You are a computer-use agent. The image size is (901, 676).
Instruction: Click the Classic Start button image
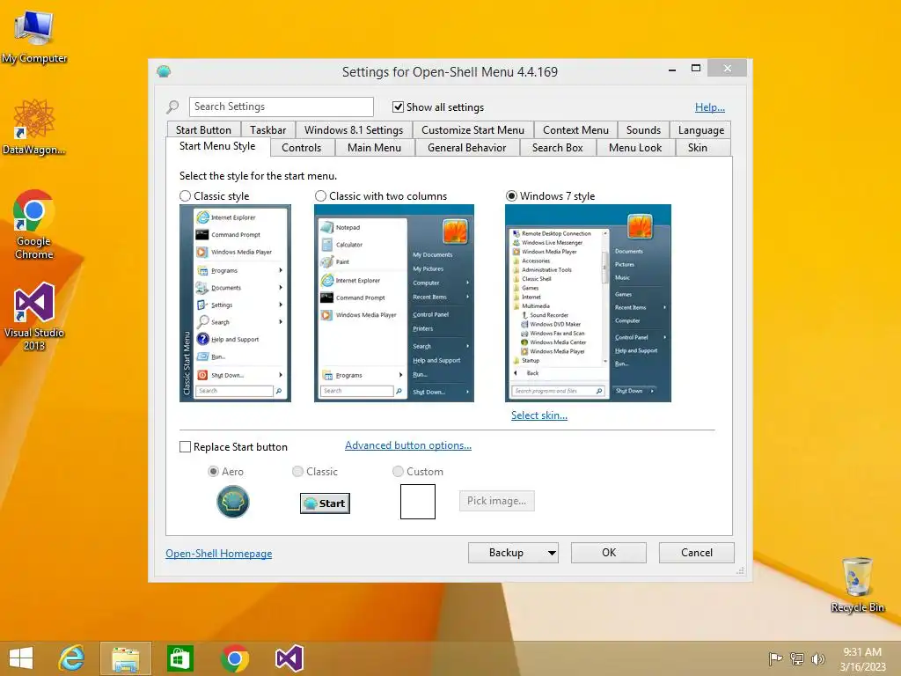coord(325,503)
